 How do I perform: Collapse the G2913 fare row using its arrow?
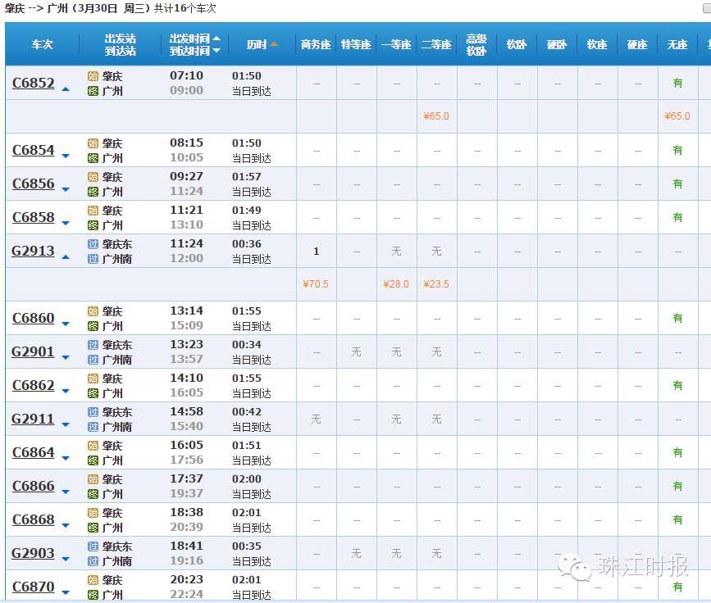[x=66, y=257]
